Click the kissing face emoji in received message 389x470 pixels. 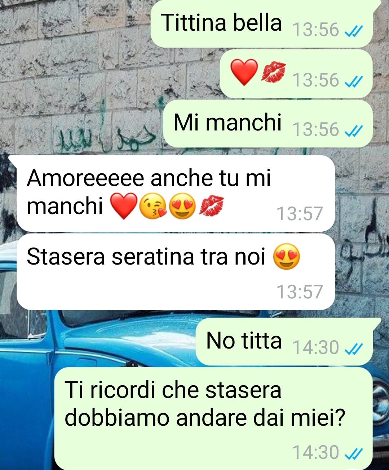point(153,207)
